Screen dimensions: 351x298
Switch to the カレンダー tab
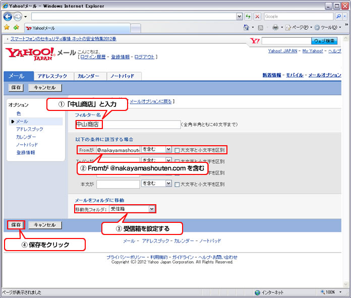[90, 76]
